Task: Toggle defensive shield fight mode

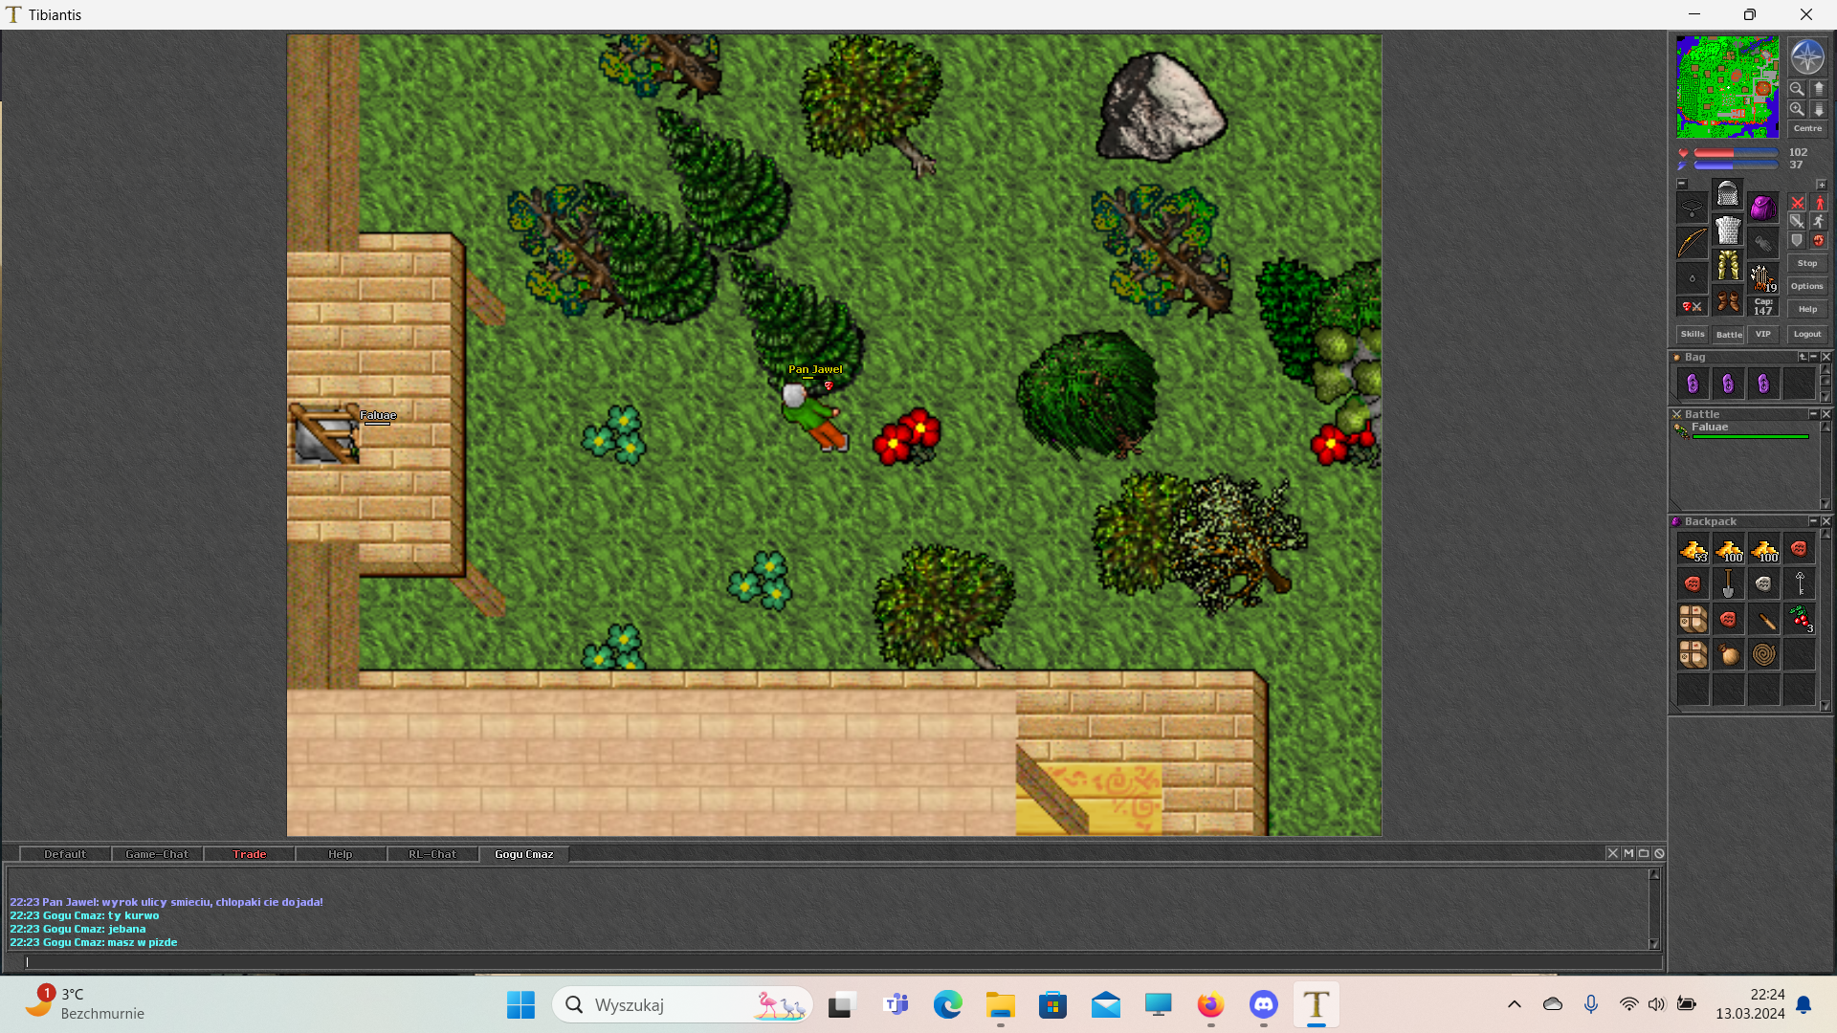Action: click(x=1797, y=240)
